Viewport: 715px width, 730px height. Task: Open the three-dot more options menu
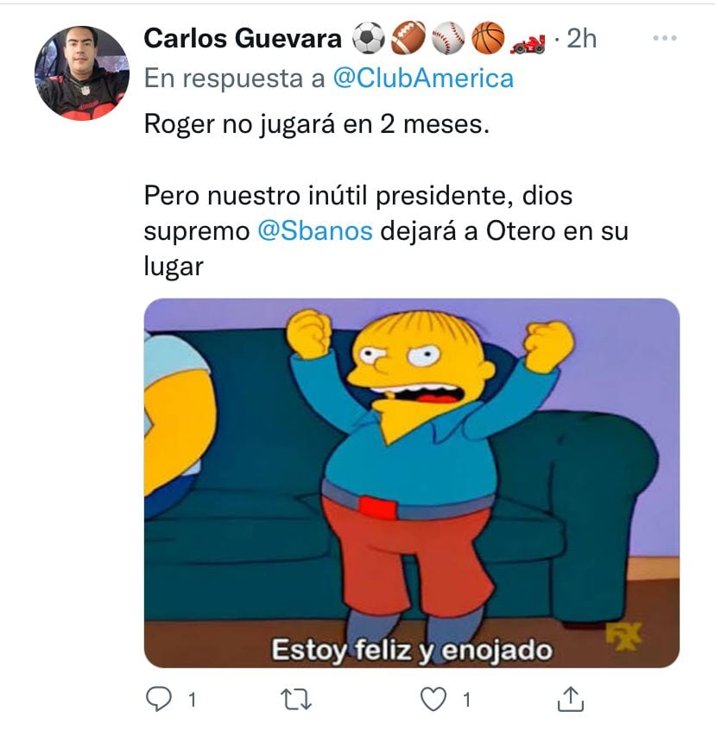[665, 38]
